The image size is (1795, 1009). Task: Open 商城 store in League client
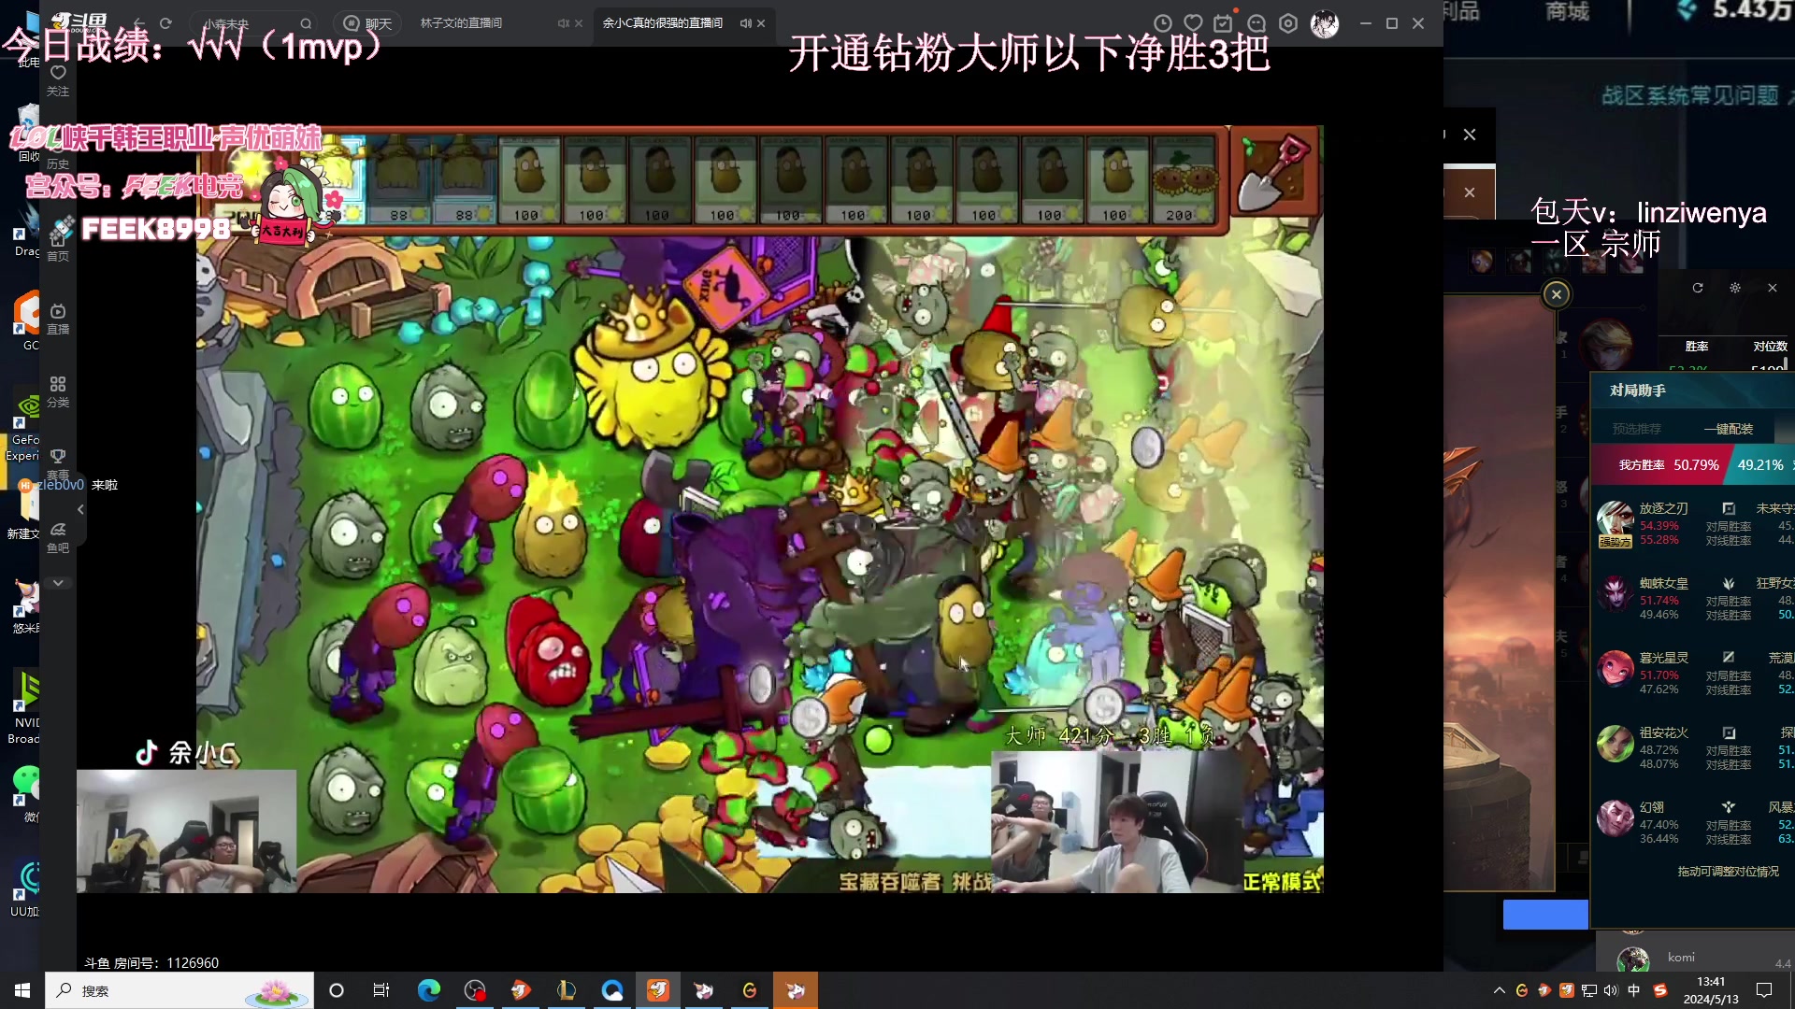(1567, 12)
